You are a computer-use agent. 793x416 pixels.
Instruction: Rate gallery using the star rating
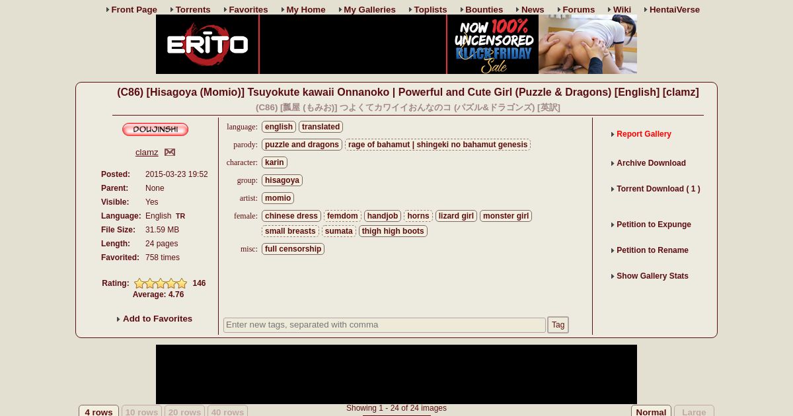click(161, 283)
